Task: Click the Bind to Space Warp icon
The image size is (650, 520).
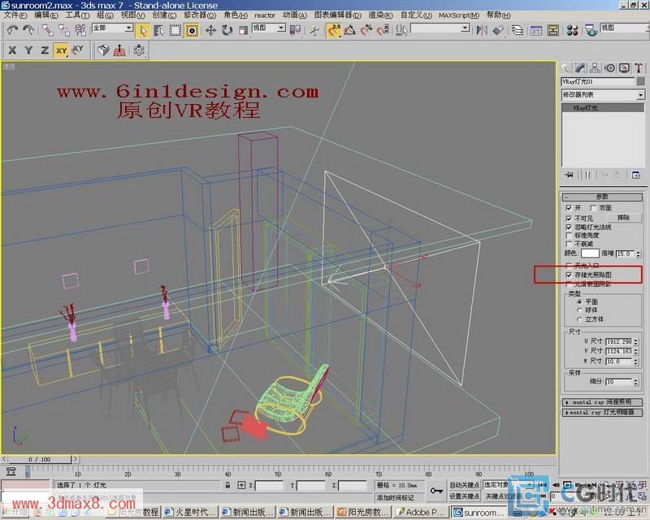Action: click(x=80, y=30)
